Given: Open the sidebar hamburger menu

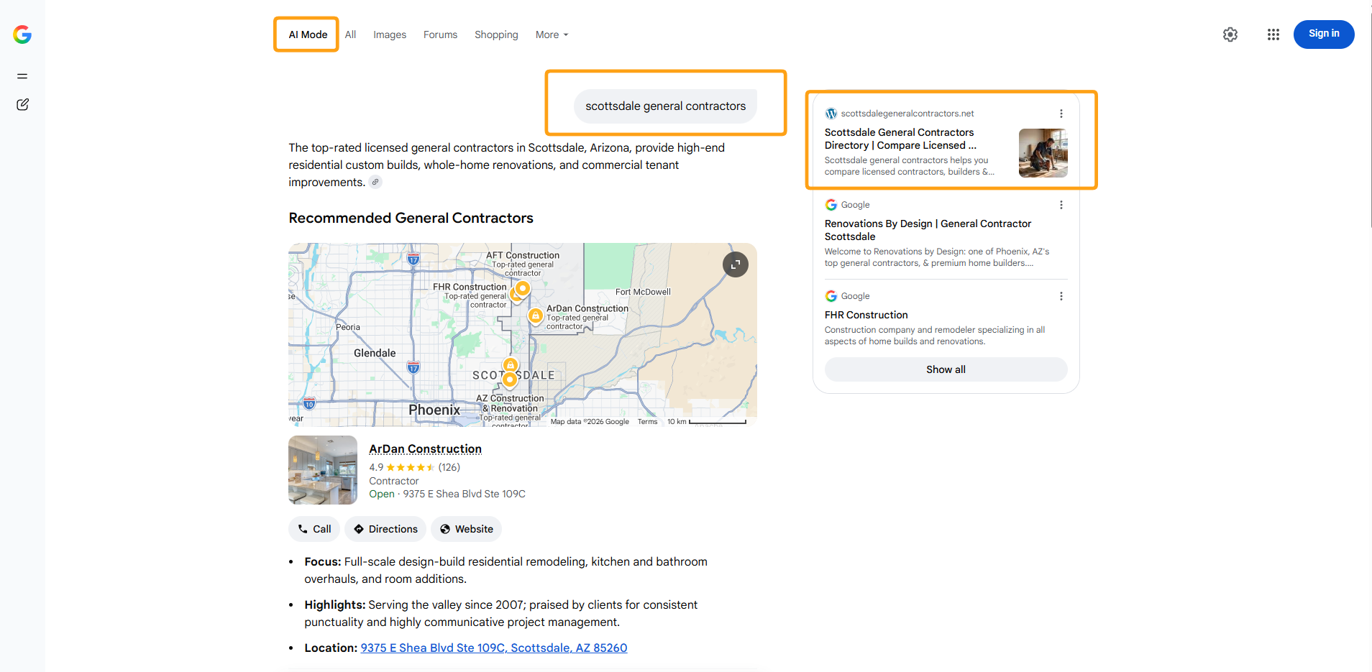Looking at the screenshot, I should point(22,76).
